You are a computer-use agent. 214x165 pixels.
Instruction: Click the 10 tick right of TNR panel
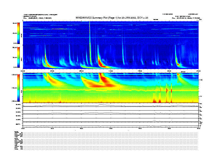[x=200, y=97]
